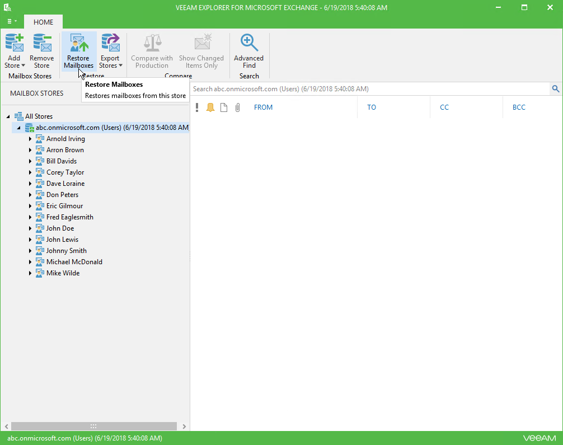Expand Fred Eaglesmith mailbox
This screenshot has width=563, height=445.
[x=30, y=217]
